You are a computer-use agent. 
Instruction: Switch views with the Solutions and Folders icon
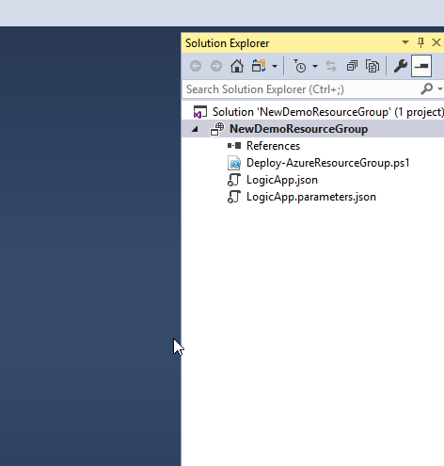click(259, 66)
